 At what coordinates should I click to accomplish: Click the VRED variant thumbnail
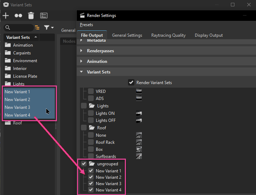pos(139,91)
